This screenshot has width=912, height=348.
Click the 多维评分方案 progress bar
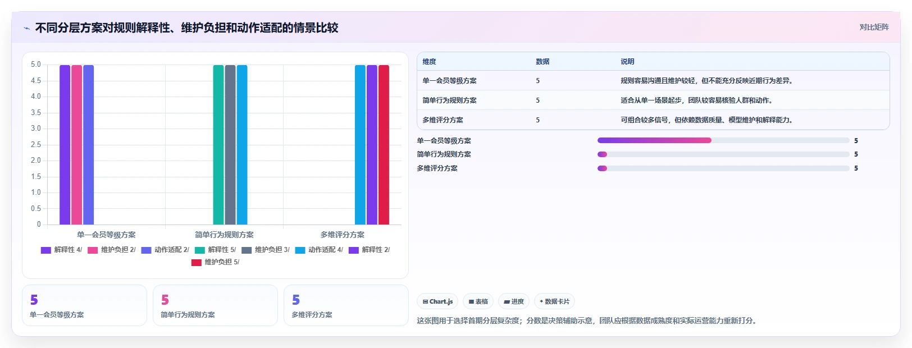tap(723, 168)
